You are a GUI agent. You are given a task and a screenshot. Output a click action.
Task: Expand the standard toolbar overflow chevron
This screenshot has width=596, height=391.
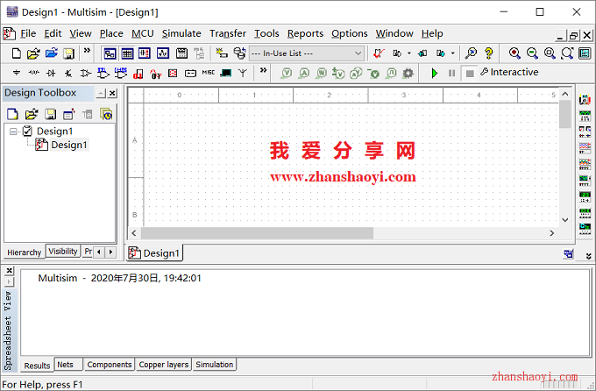pyautogui.click(x=87, y=50)
